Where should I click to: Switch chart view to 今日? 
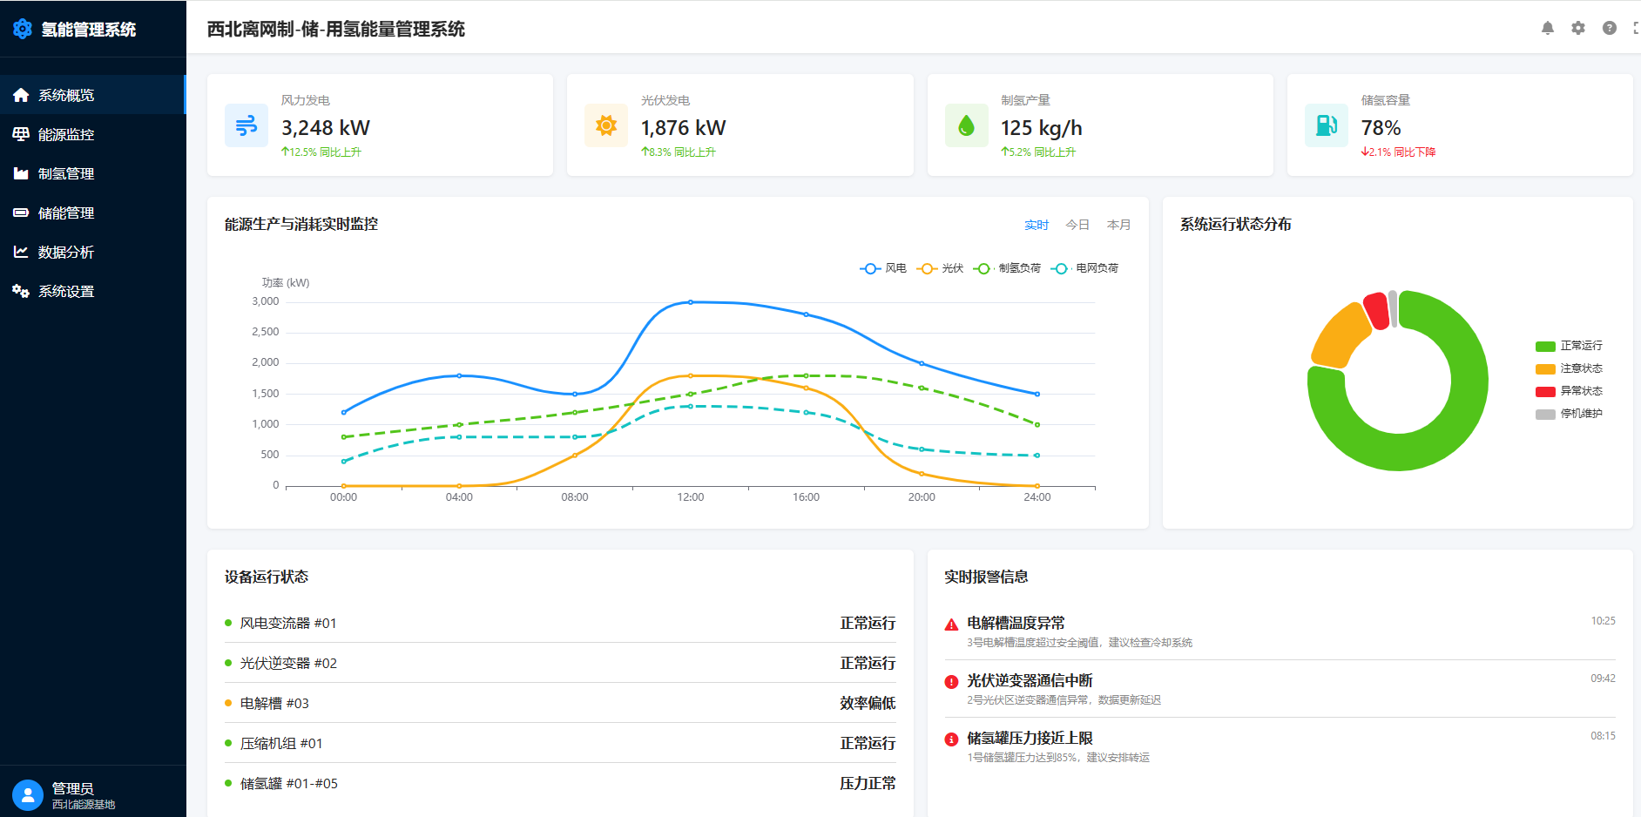pos(1077,224)
